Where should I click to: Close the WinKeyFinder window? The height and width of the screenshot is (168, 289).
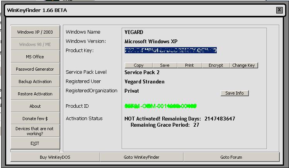click(279, 10)
